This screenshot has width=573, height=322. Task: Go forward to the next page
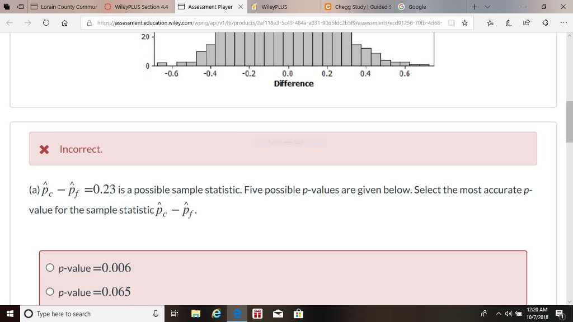[28, 22]
